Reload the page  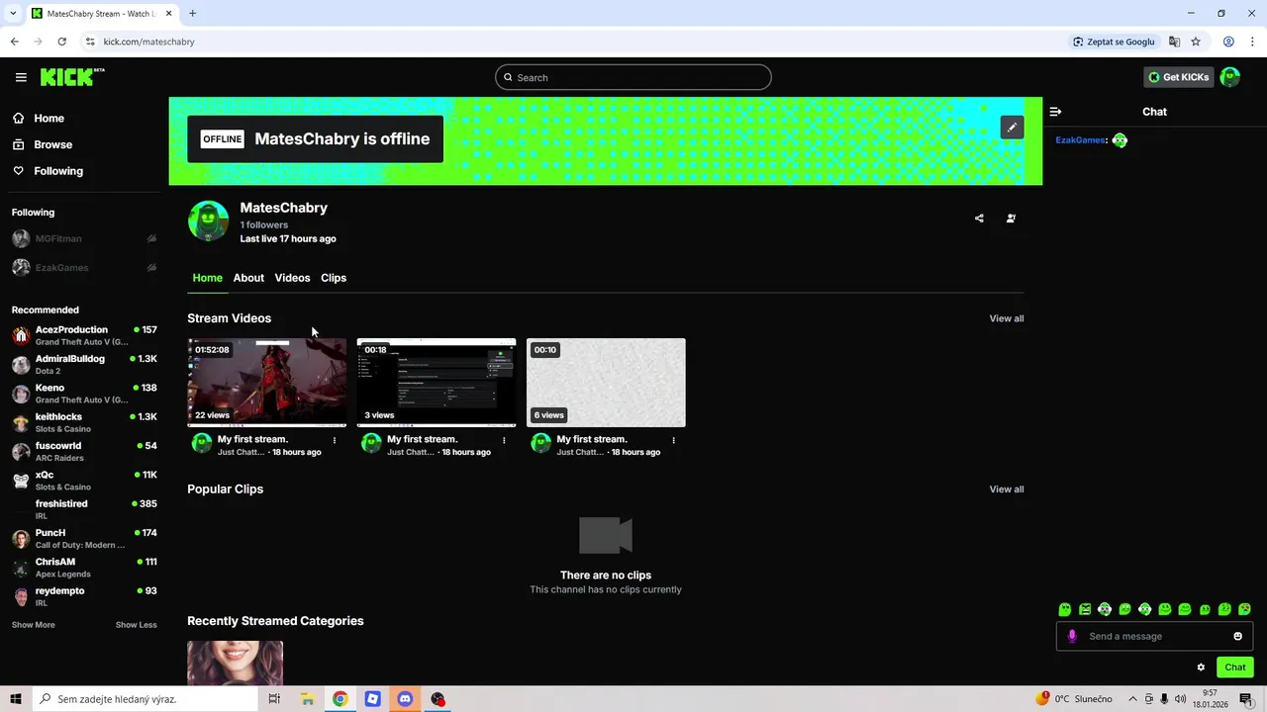coord(61,42)
